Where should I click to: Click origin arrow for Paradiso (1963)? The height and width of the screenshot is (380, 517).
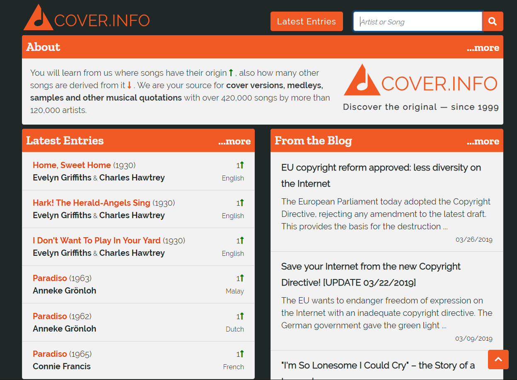click(x=242, y=278)
